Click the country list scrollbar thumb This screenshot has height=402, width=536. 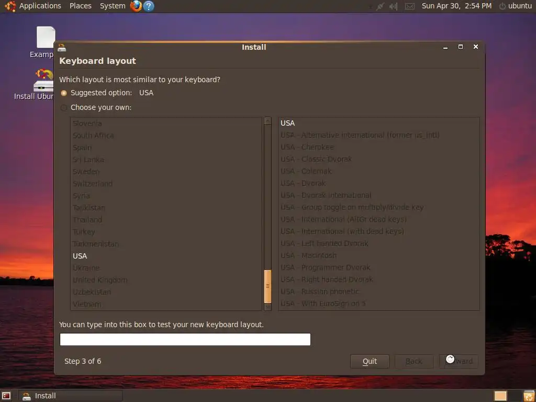tap(267, 286)
